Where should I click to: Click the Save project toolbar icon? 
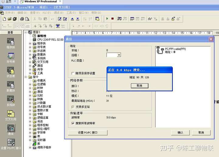pyautogui.click(x=15, y=19)
